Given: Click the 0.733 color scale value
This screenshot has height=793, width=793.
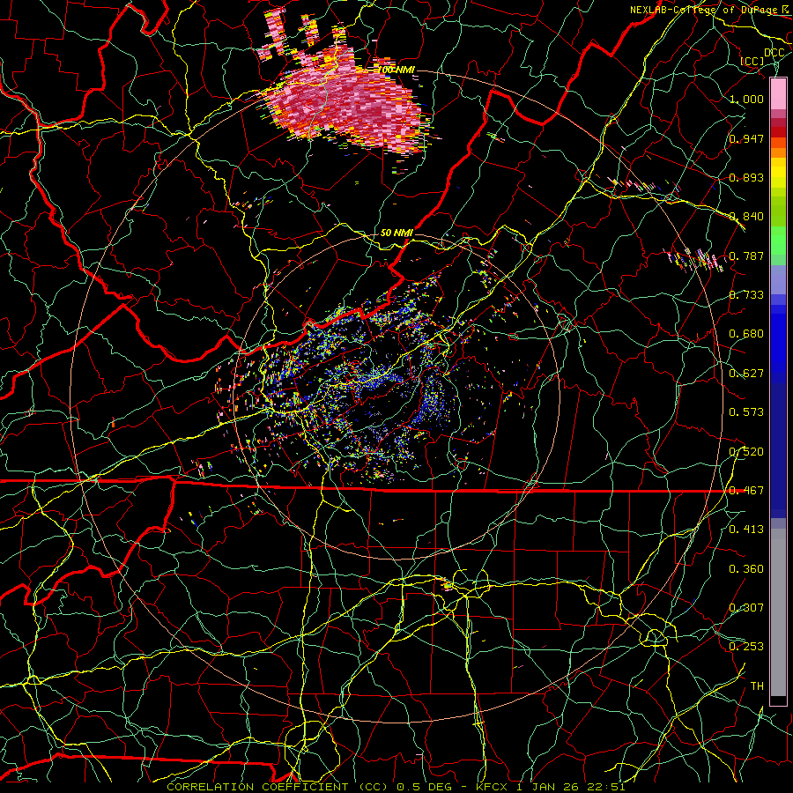Looking at the screenshot, I should pyautogui.click(x=746, y=295).
